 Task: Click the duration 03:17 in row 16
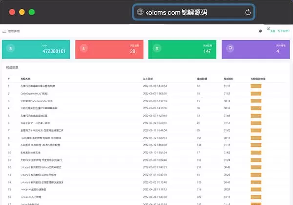coord(227,197)
